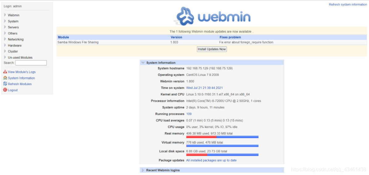
Task: Click the Kernel and CPU value
Action: coord(218,95)
